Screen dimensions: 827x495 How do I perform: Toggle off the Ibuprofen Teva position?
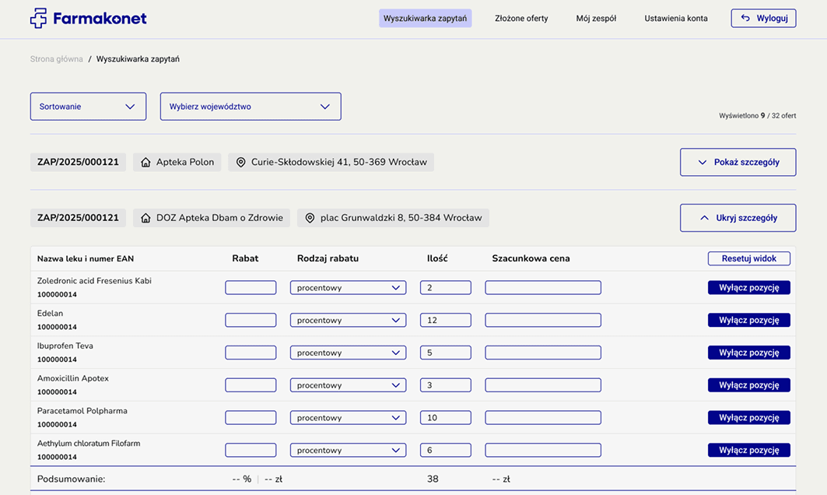(x=748, y=353)
